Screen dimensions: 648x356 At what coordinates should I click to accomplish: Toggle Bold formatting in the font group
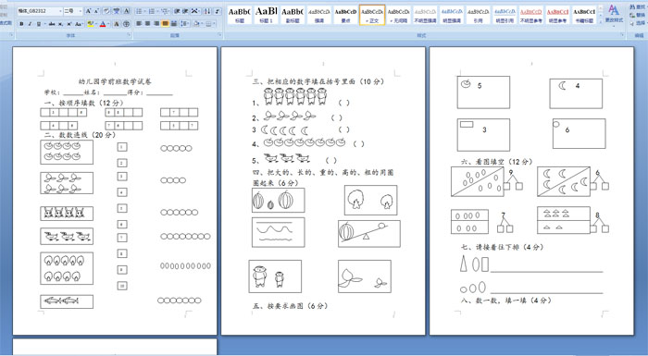[x=21, y=24]
